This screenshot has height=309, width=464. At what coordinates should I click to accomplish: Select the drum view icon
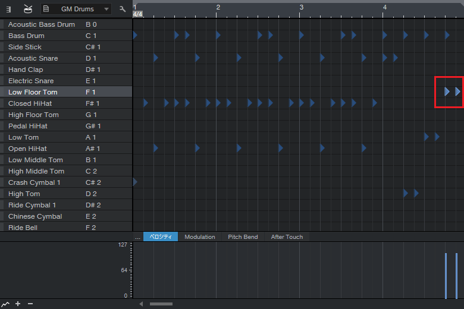click(28, 9)
